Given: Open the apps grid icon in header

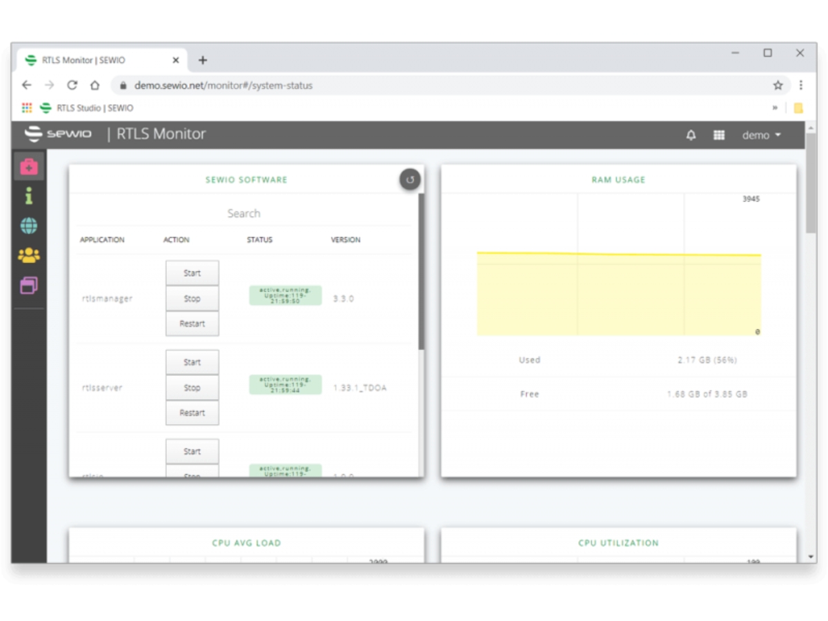Looking at the screenshot, I should (x=719, y=135).
